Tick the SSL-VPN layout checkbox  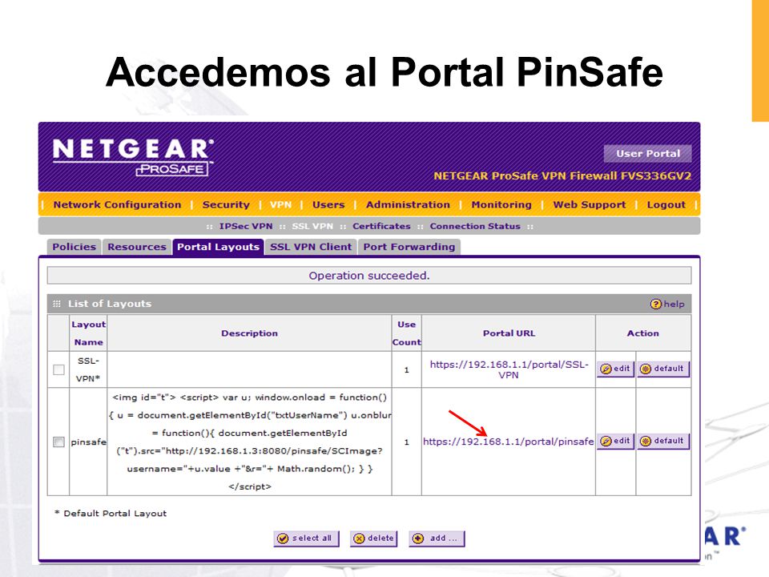(58, 369)
